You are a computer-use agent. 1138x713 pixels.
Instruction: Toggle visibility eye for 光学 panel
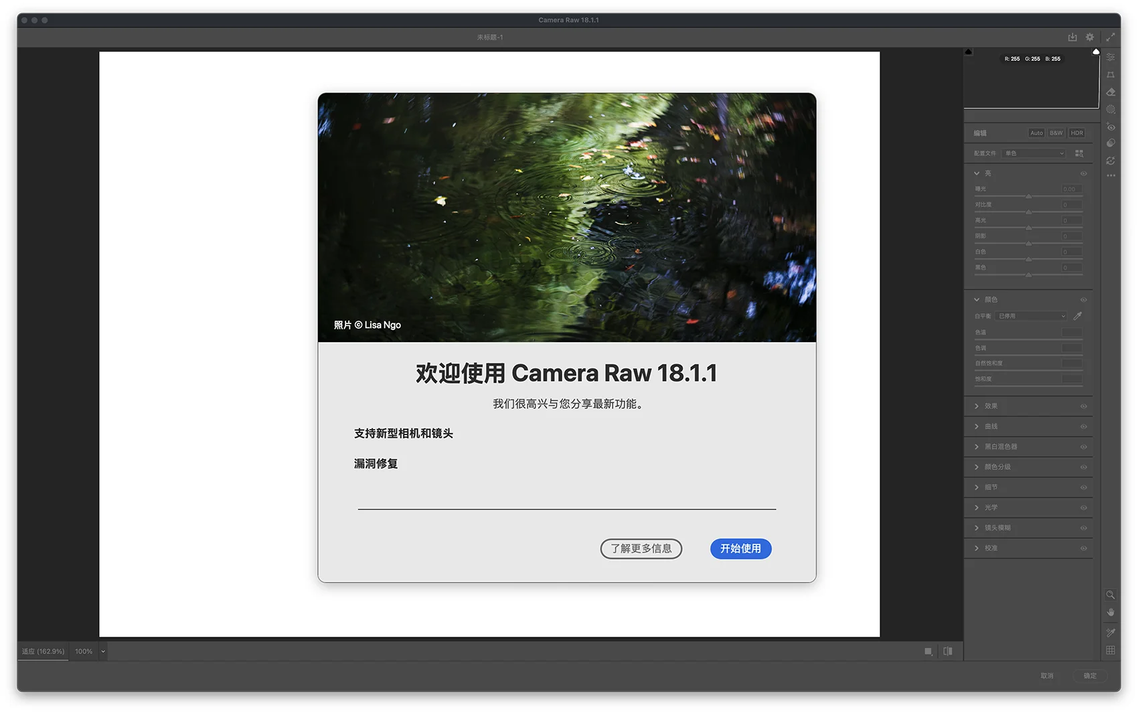(x=1083, y=507)
